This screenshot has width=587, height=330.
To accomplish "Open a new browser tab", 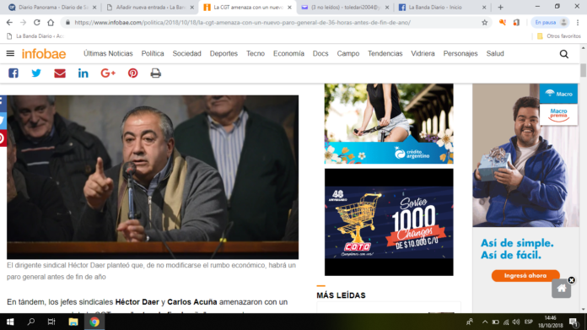I will (x=500, y=7).
